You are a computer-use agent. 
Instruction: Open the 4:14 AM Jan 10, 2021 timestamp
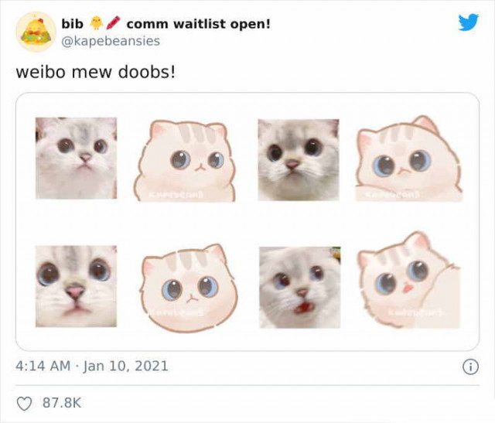click(92, 367)
